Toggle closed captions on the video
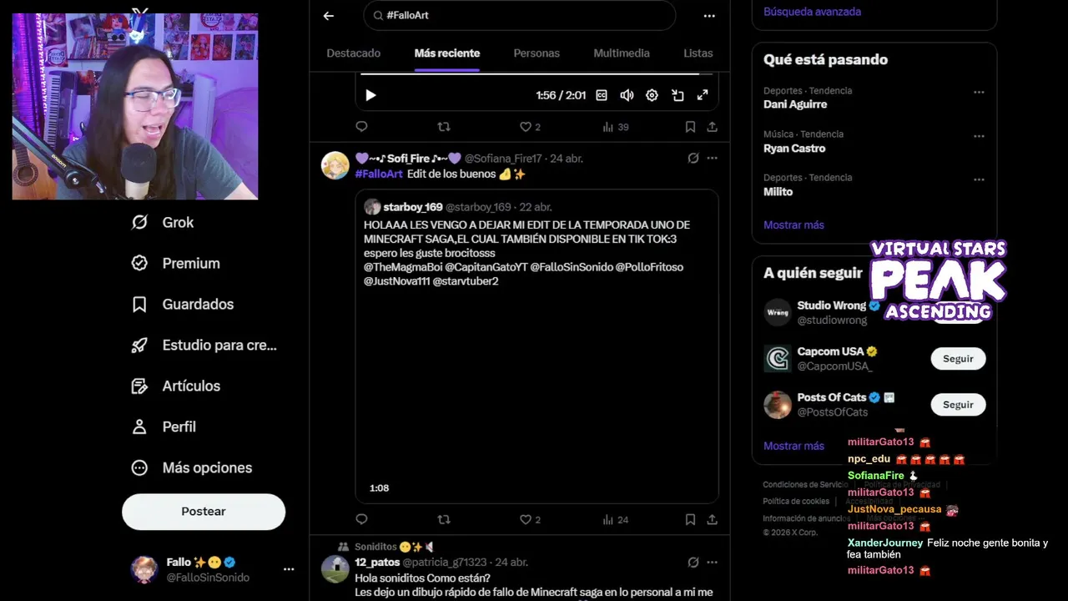This screenshot has height=601, width=1068. point(602,95)
